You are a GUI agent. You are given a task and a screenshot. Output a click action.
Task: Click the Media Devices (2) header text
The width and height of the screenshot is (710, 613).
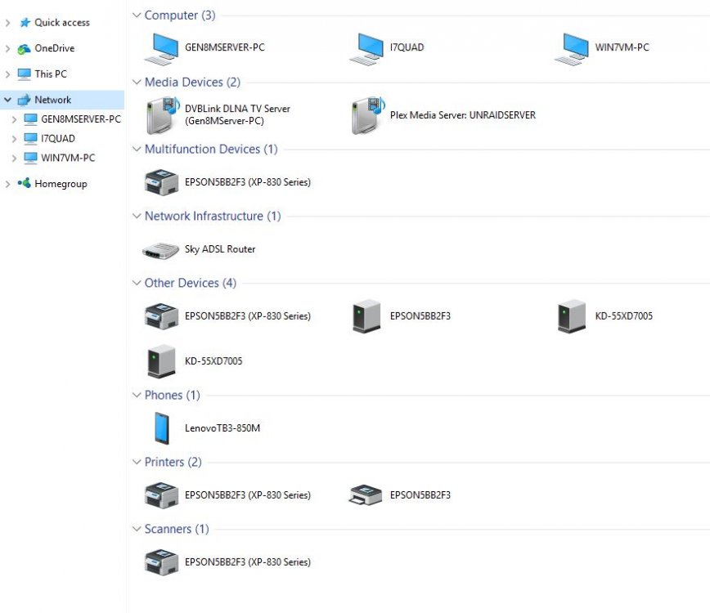click(x=192, y=82)
